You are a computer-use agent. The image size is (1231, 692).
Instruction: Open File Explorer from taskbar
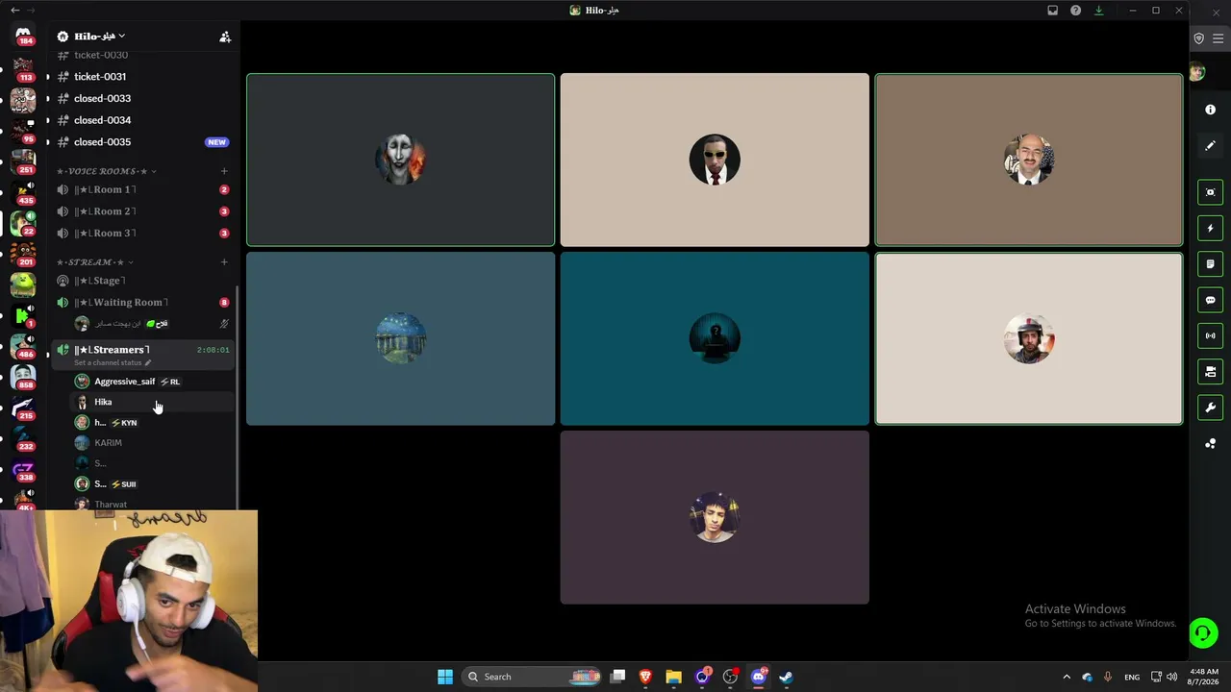(x=673, y=677)
